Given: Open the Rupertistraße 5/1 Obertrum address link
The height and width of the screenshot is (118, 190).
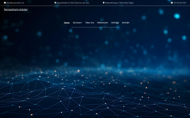Looking at the screenshot, I should [x=73, y=3].
